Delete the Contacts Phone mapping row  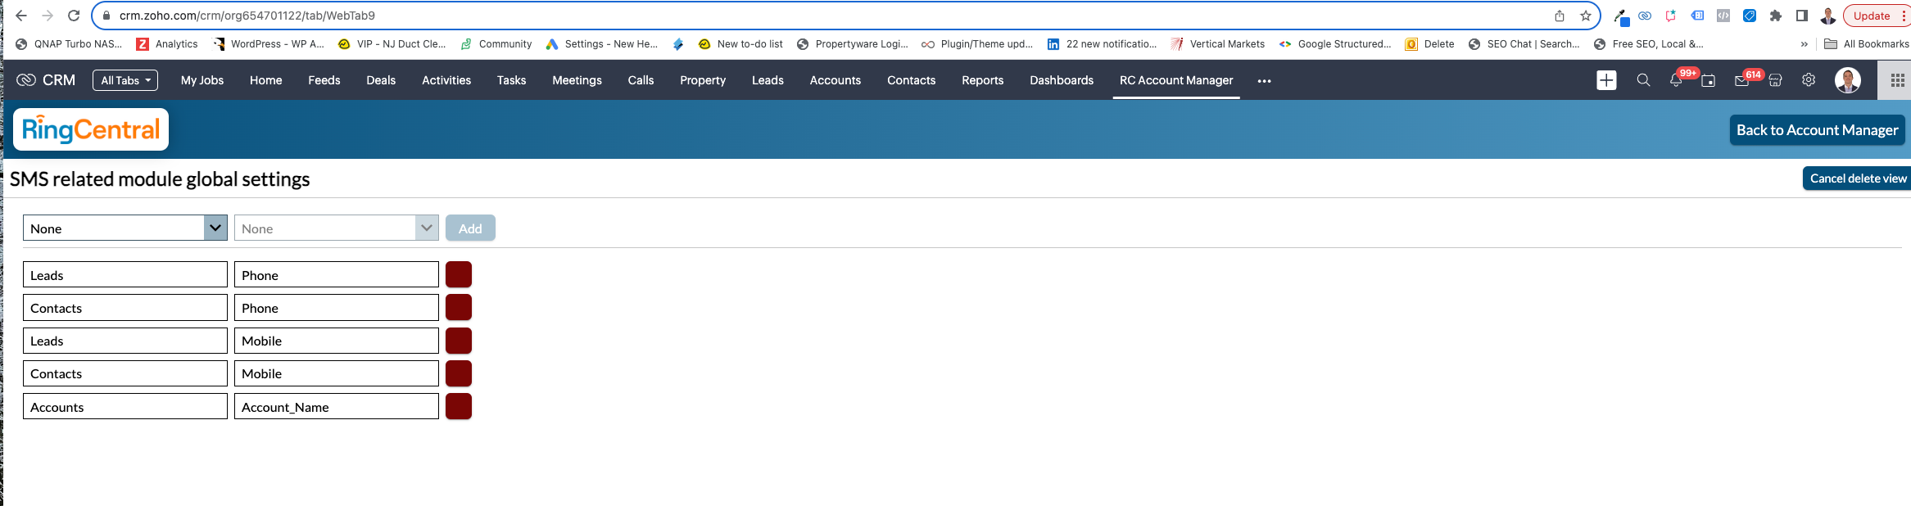[x=459, y=307]
